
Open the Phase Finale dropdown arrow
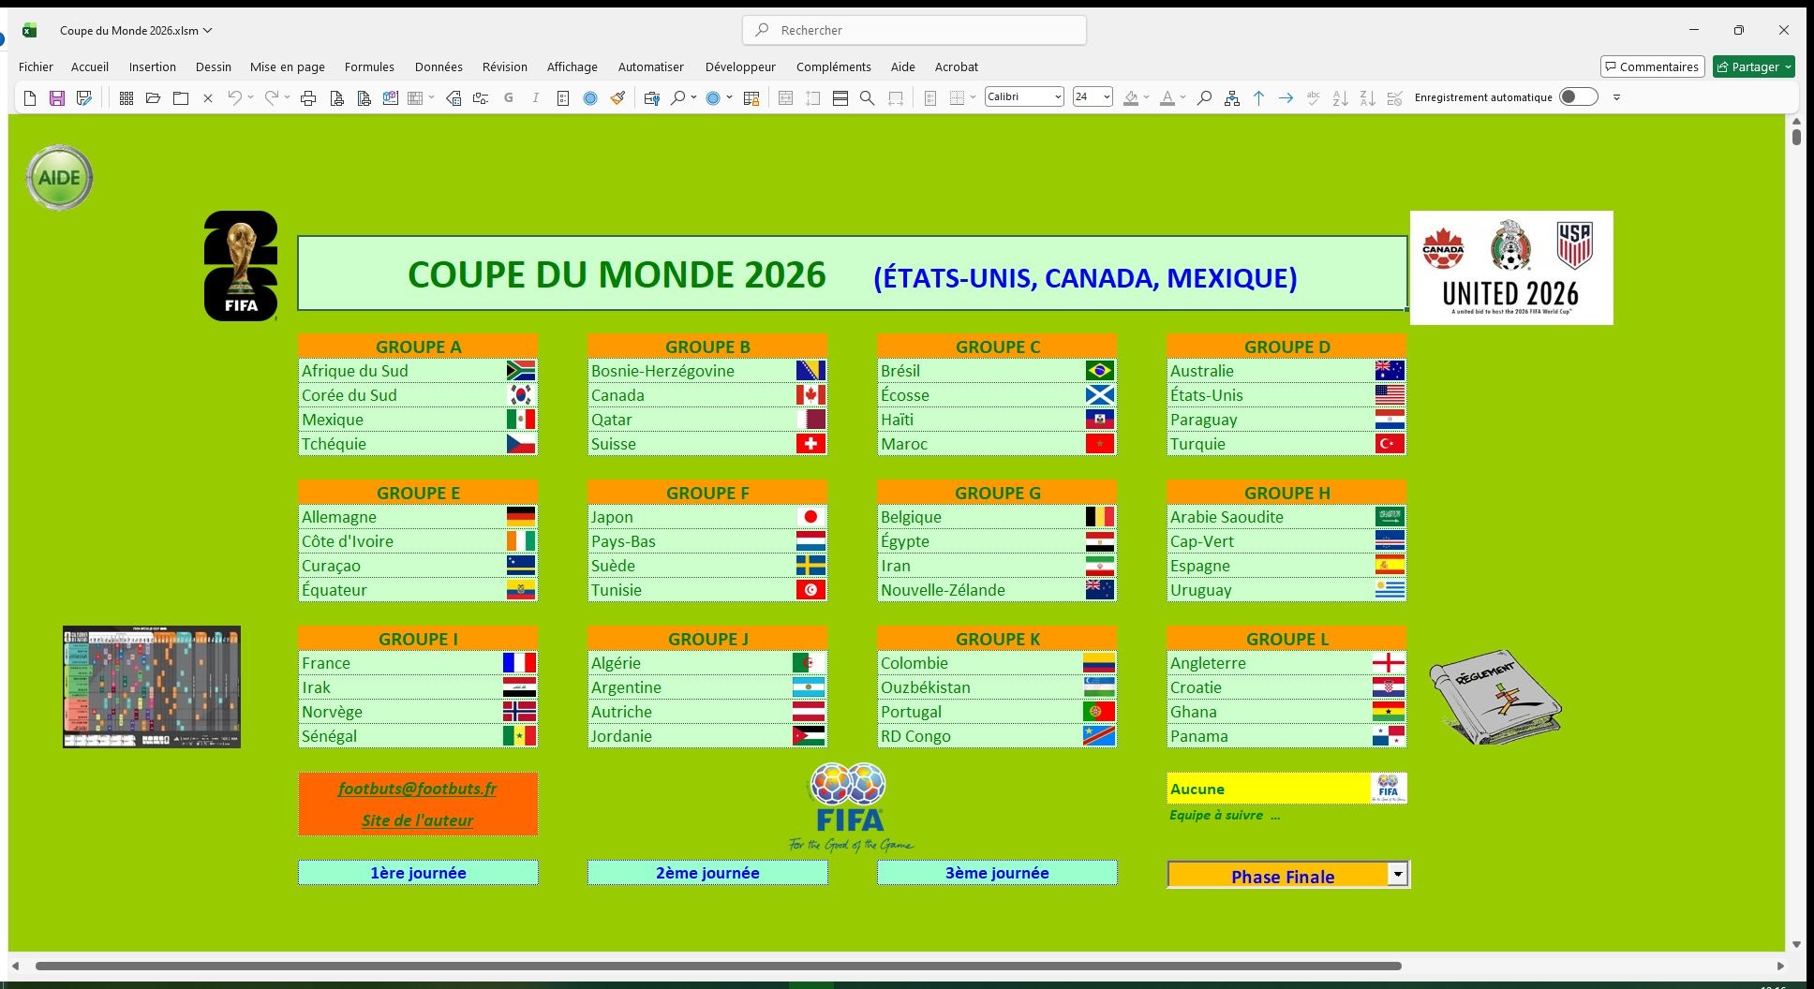(x=1397, y=875)
